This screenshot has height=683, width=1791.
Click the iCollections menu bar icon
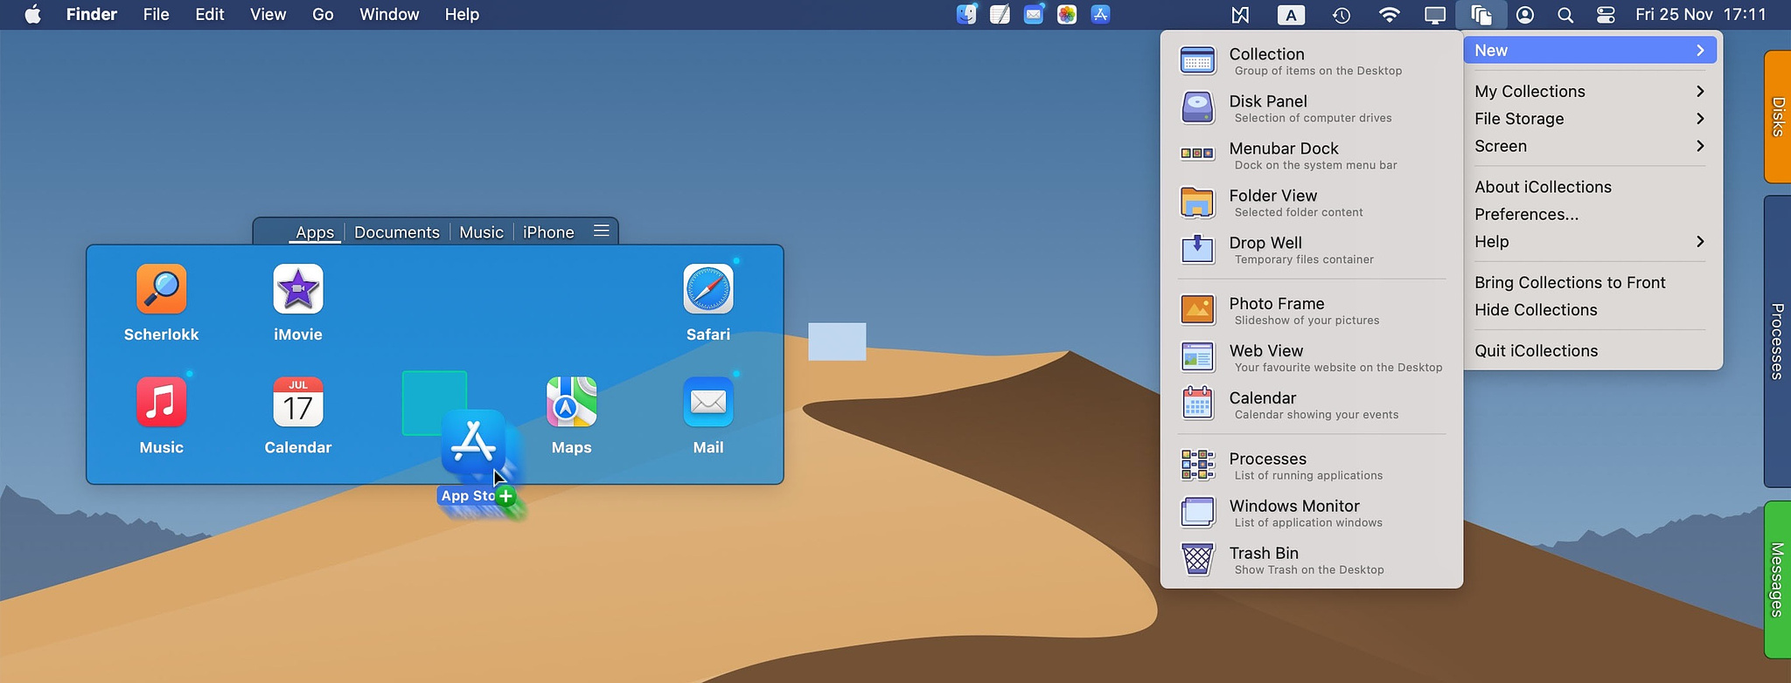click(1481, 15)
